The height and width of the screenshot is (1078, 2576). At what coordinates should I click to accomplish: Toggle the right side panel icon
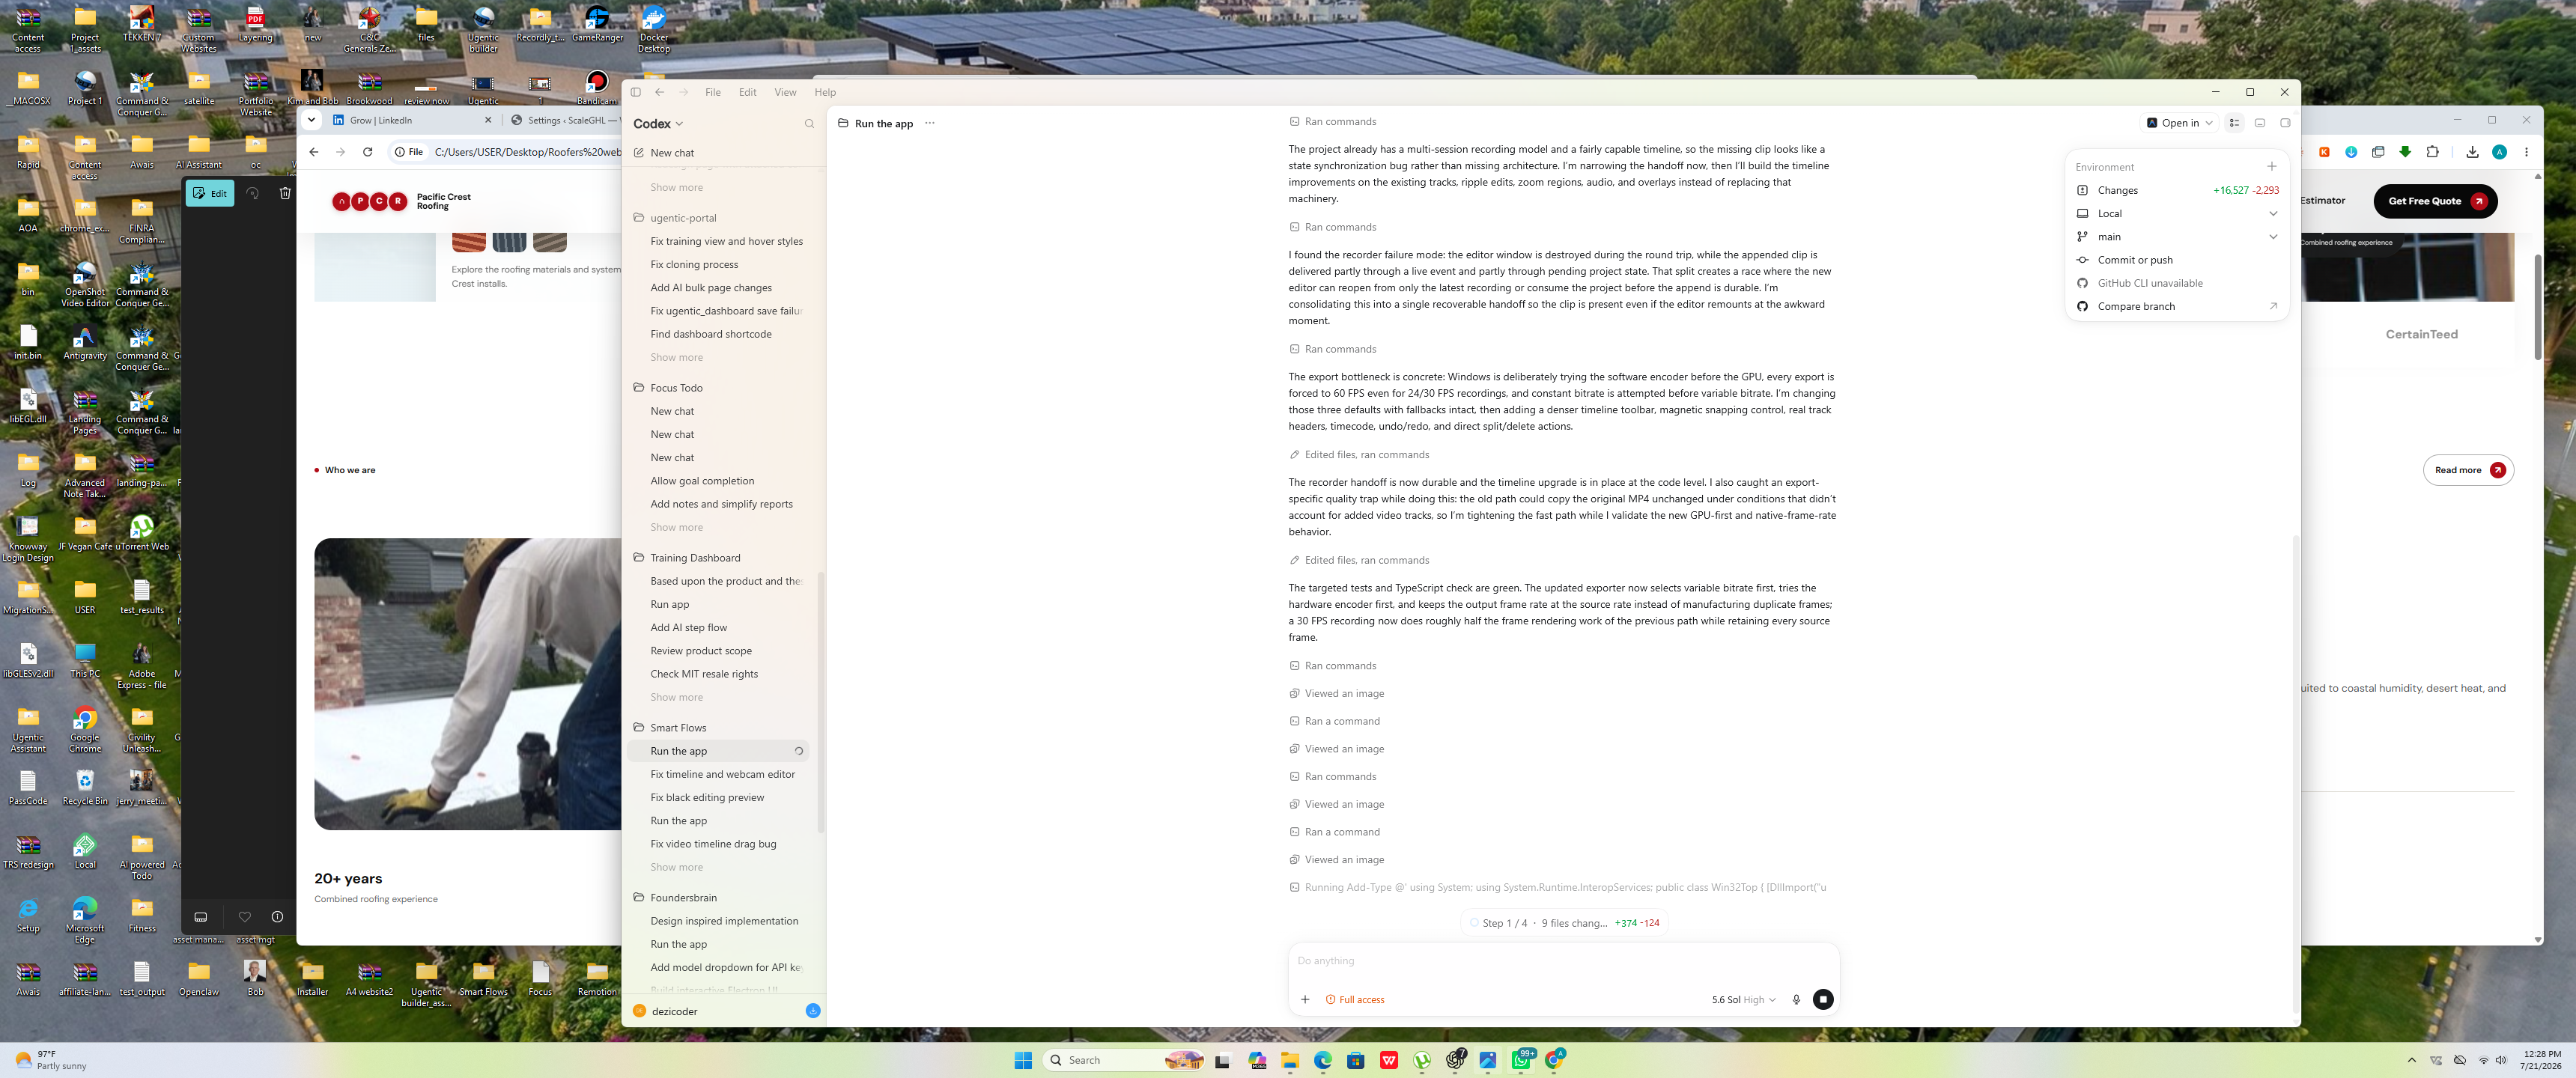coord(2285,123)
